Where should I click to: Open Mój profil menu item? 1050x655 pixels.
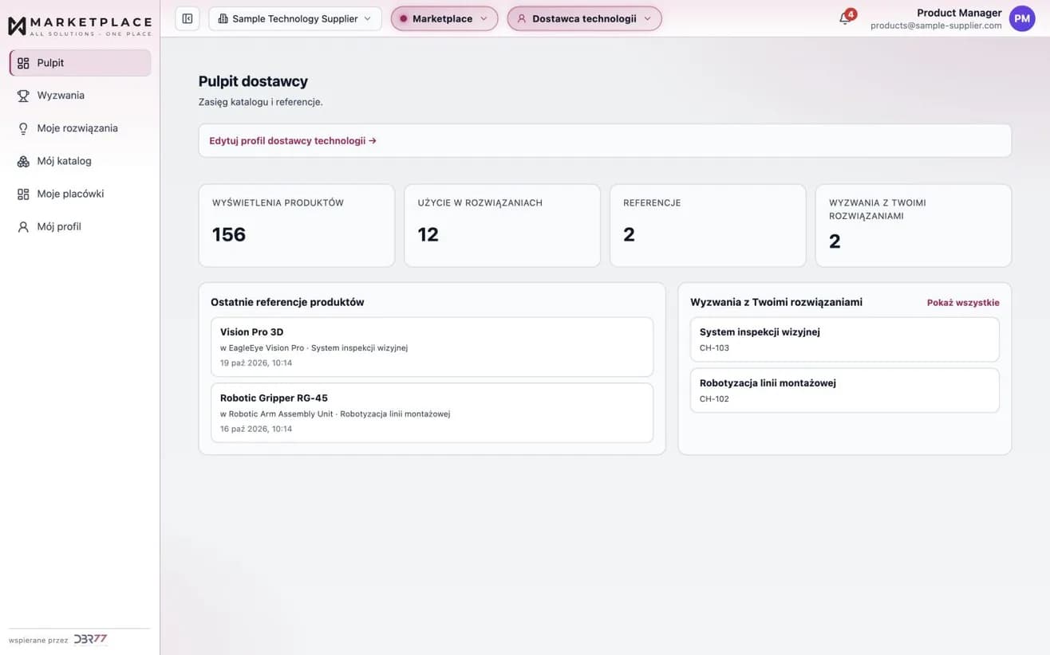pos(80,226)
